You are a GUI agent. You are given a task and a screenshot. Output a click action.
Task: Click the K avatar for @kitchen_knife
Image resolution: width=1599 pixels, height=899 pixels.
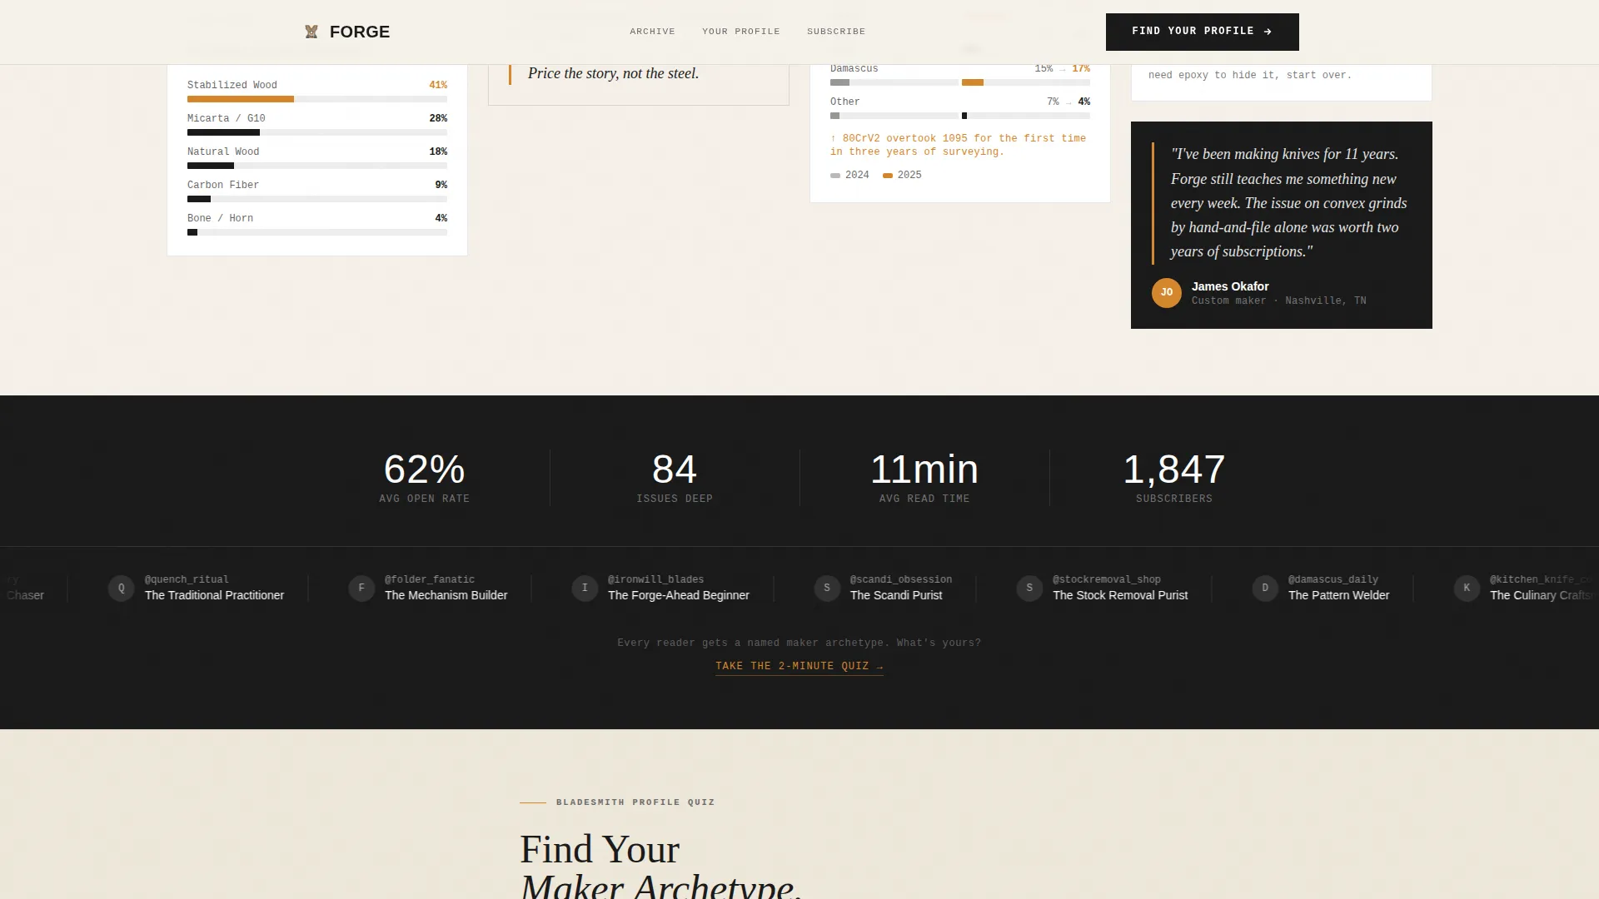(x=1467, y=588)
